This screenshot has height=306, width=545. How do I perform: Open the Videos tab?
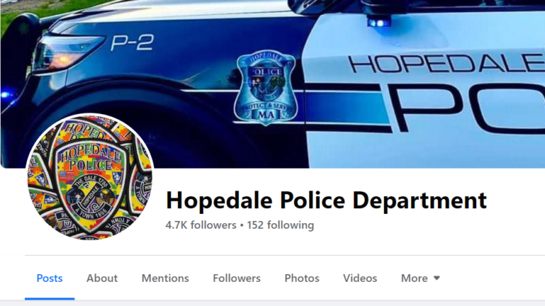point(360,278)
